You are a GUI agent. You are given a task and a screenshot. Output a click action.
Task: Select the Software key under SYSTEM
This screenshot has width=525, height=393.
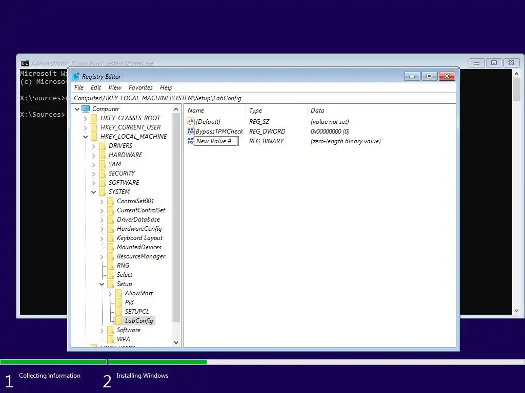click(129, 330)
